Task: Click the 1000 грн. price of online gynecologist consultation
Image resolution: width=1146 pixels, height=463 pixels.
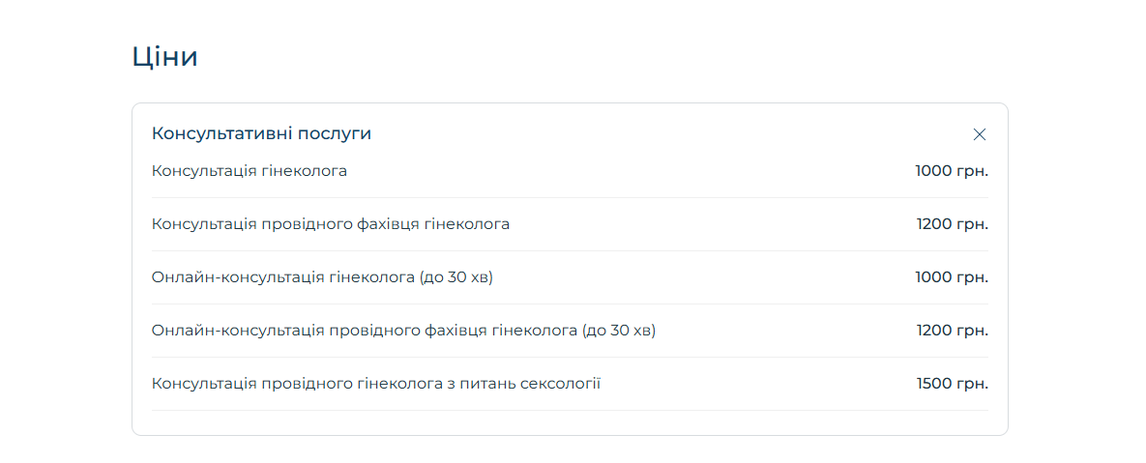Action: tap(952, 277)
